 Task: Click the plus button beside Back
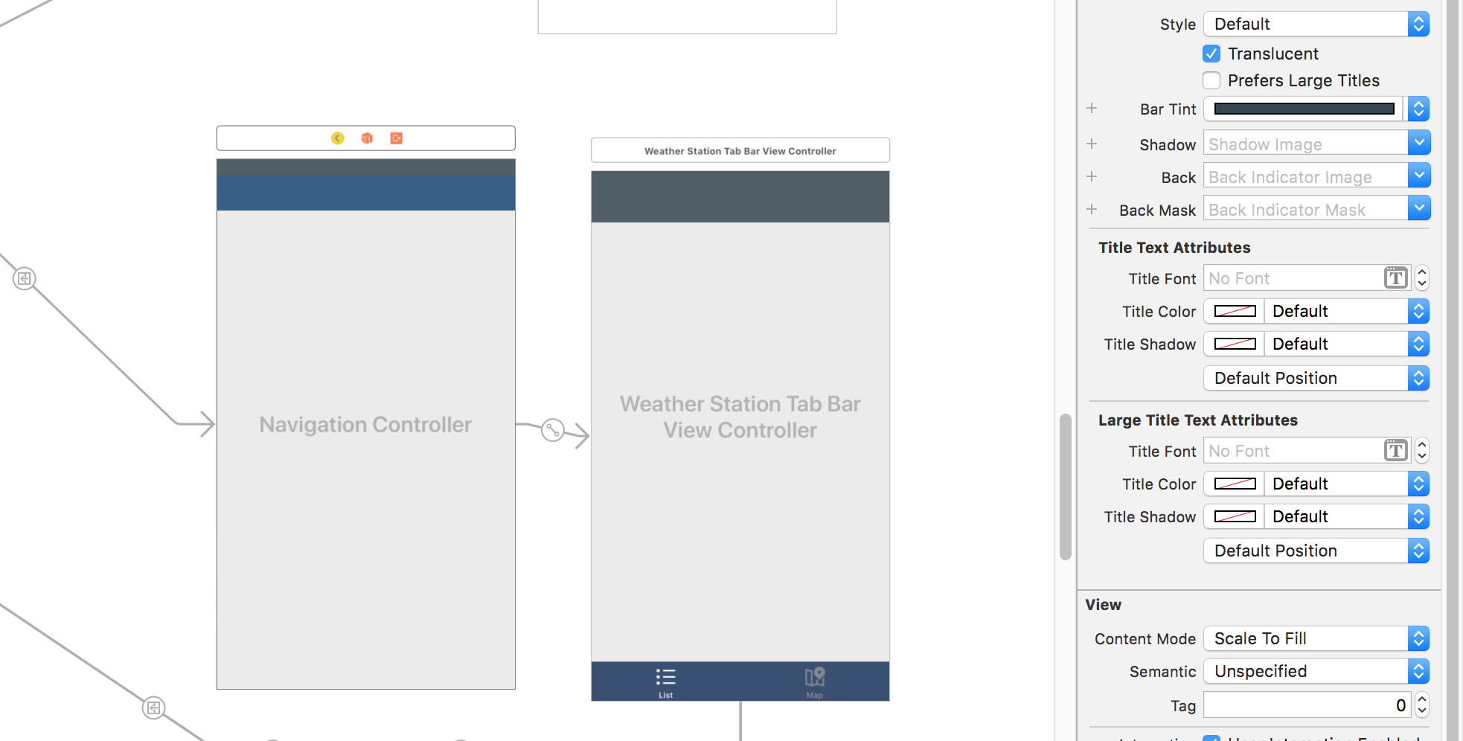(x=1092, y=177)
